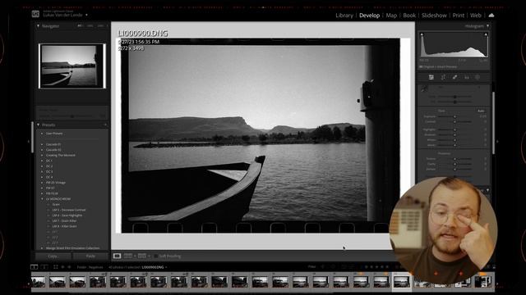Click the left panel vertical scrollbar
This screenshot has width=526, height=295.
33,137
